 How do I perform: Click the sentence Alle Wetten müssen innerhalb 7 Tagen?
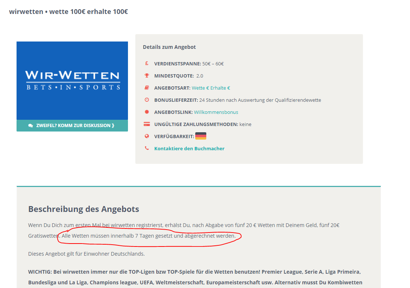pyautogui.click(x=149, y=236)
